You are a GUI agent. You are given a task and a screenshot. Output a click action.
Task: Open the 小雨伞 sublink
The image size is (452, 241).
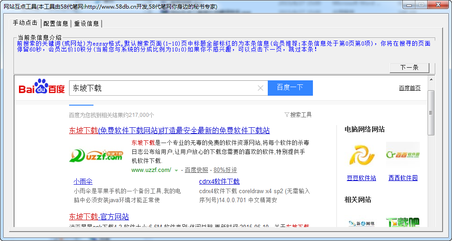pyautogui.click(x=83, y=181)
